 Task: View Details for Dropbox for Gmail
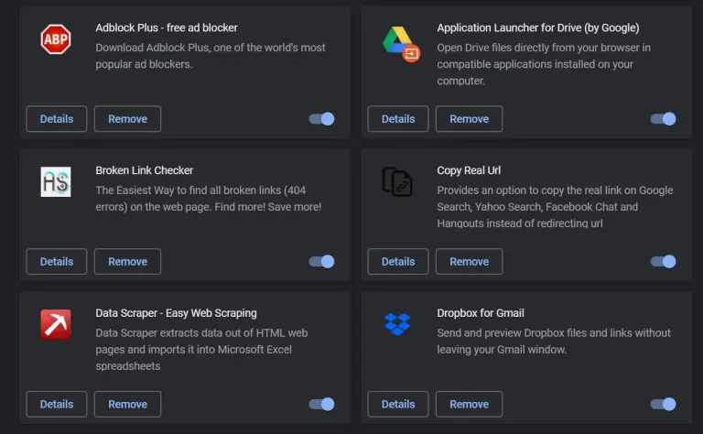tap(398, 404)
